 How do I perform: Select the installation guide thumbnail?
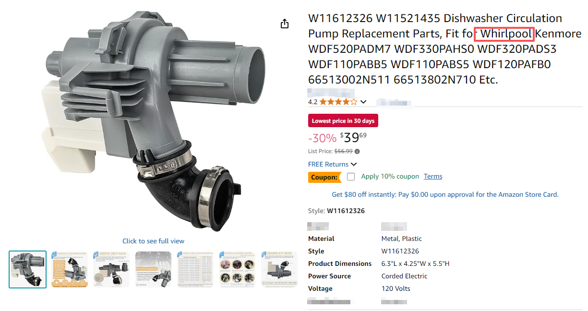(x=237, y=269)
